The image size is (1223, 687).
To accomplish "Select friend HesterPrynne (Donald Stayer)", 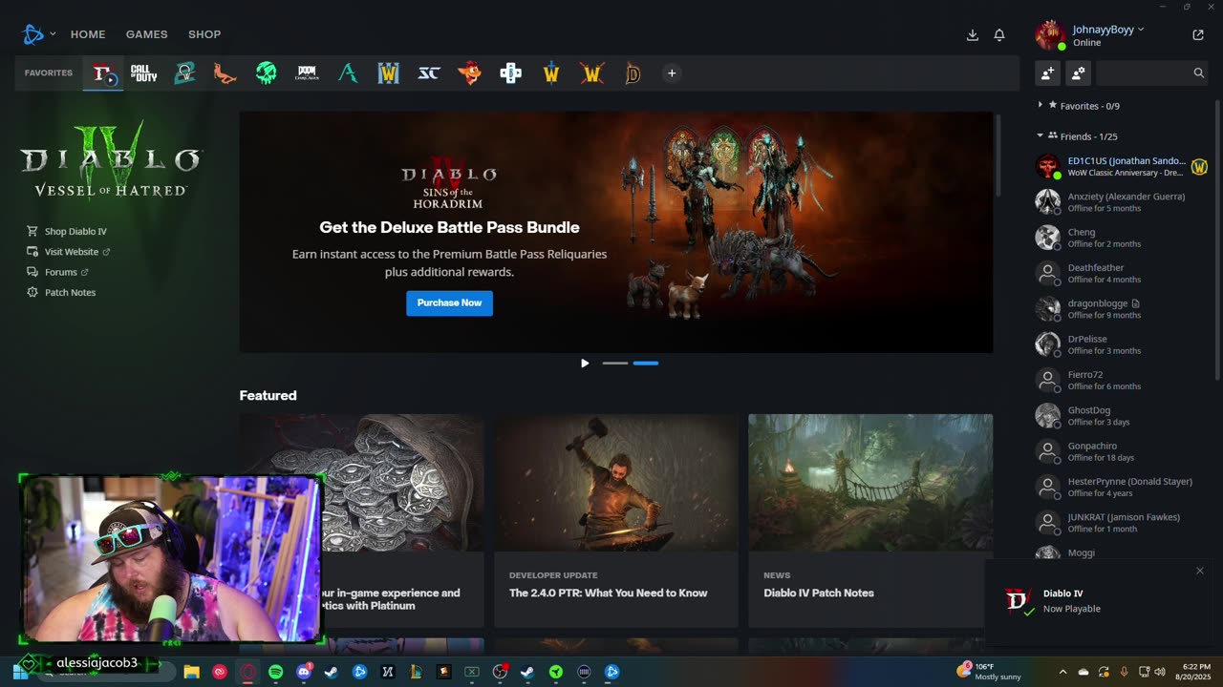I will coord(1123,487).
